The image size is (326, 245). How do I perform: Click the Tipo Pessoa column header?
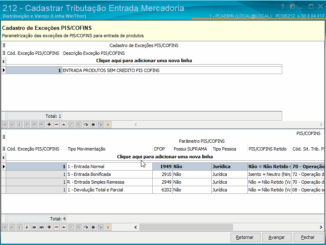(x=229, y=149)
